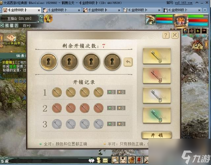Select the red key
The width and height of the screenshot is (211, 165).
point(157,76)
